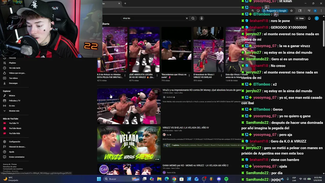Image resolution: width=325 pixels, height=183 pixels.
Task: Open the YouTube account avatar menu
Action: [x=317, y=18]
